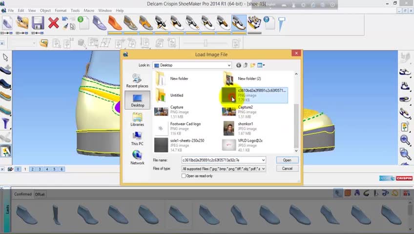Open the Object menu

coord(45,11)
